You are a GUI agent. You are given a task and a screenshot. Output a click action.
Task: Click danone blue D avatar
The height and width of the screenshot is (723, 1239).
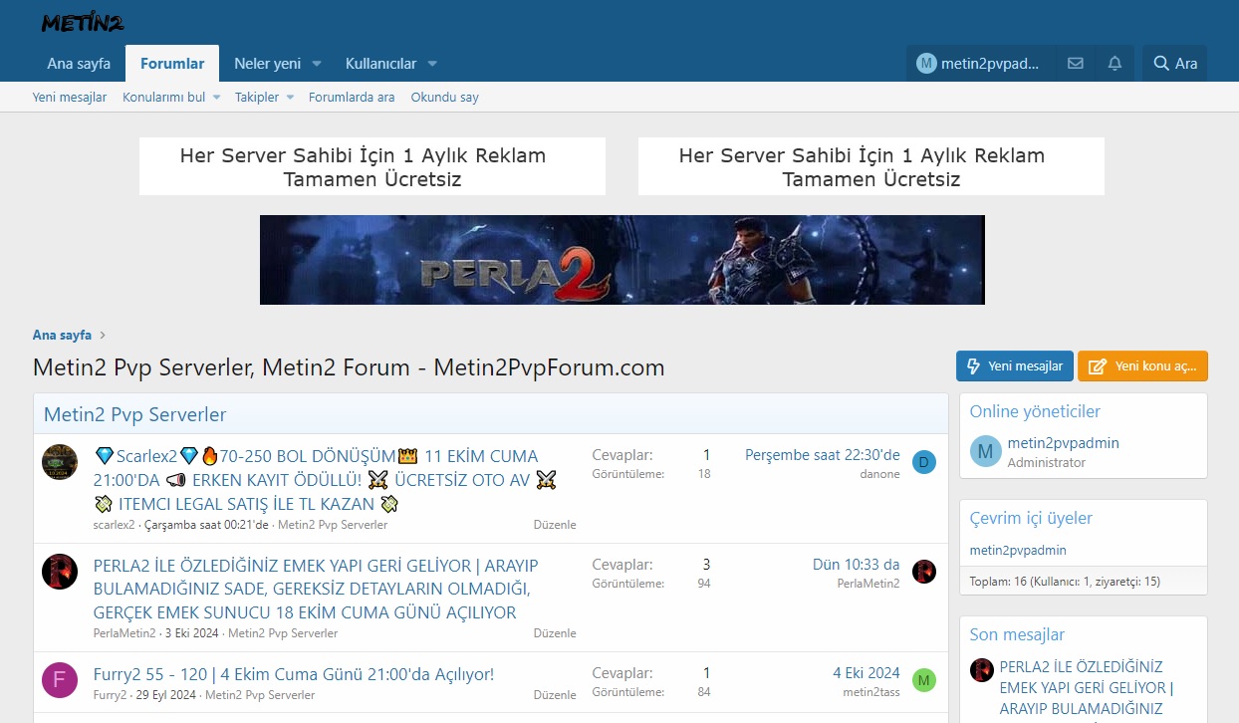coord(924,462)
